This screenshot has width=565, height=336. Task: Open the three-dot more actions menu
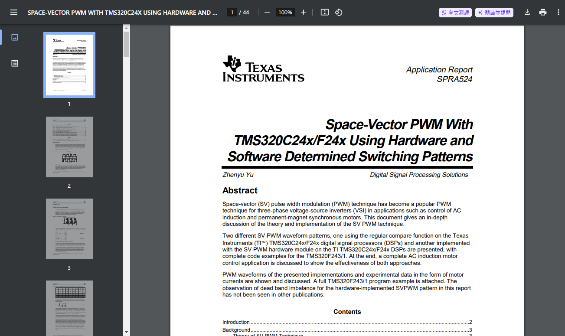tap(558, 12)
